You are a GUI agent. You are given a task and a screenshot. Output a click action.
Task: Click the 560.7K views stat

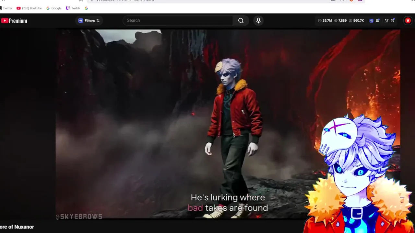356,20
